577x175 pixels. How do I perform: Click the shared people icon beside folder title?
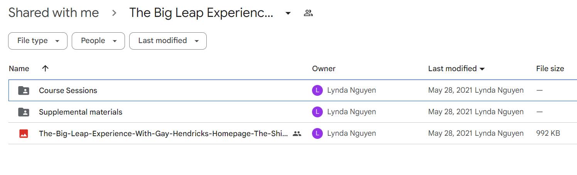click(308, 13)
